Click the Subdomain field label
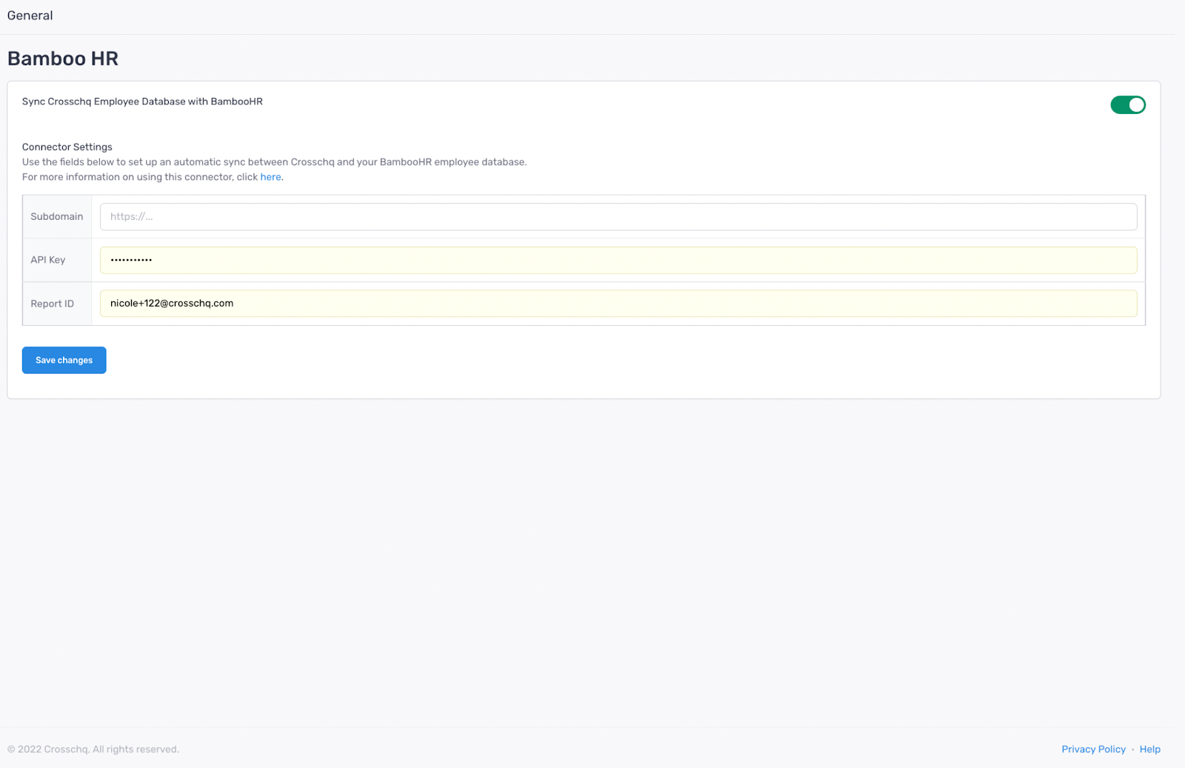 point(57,217)
